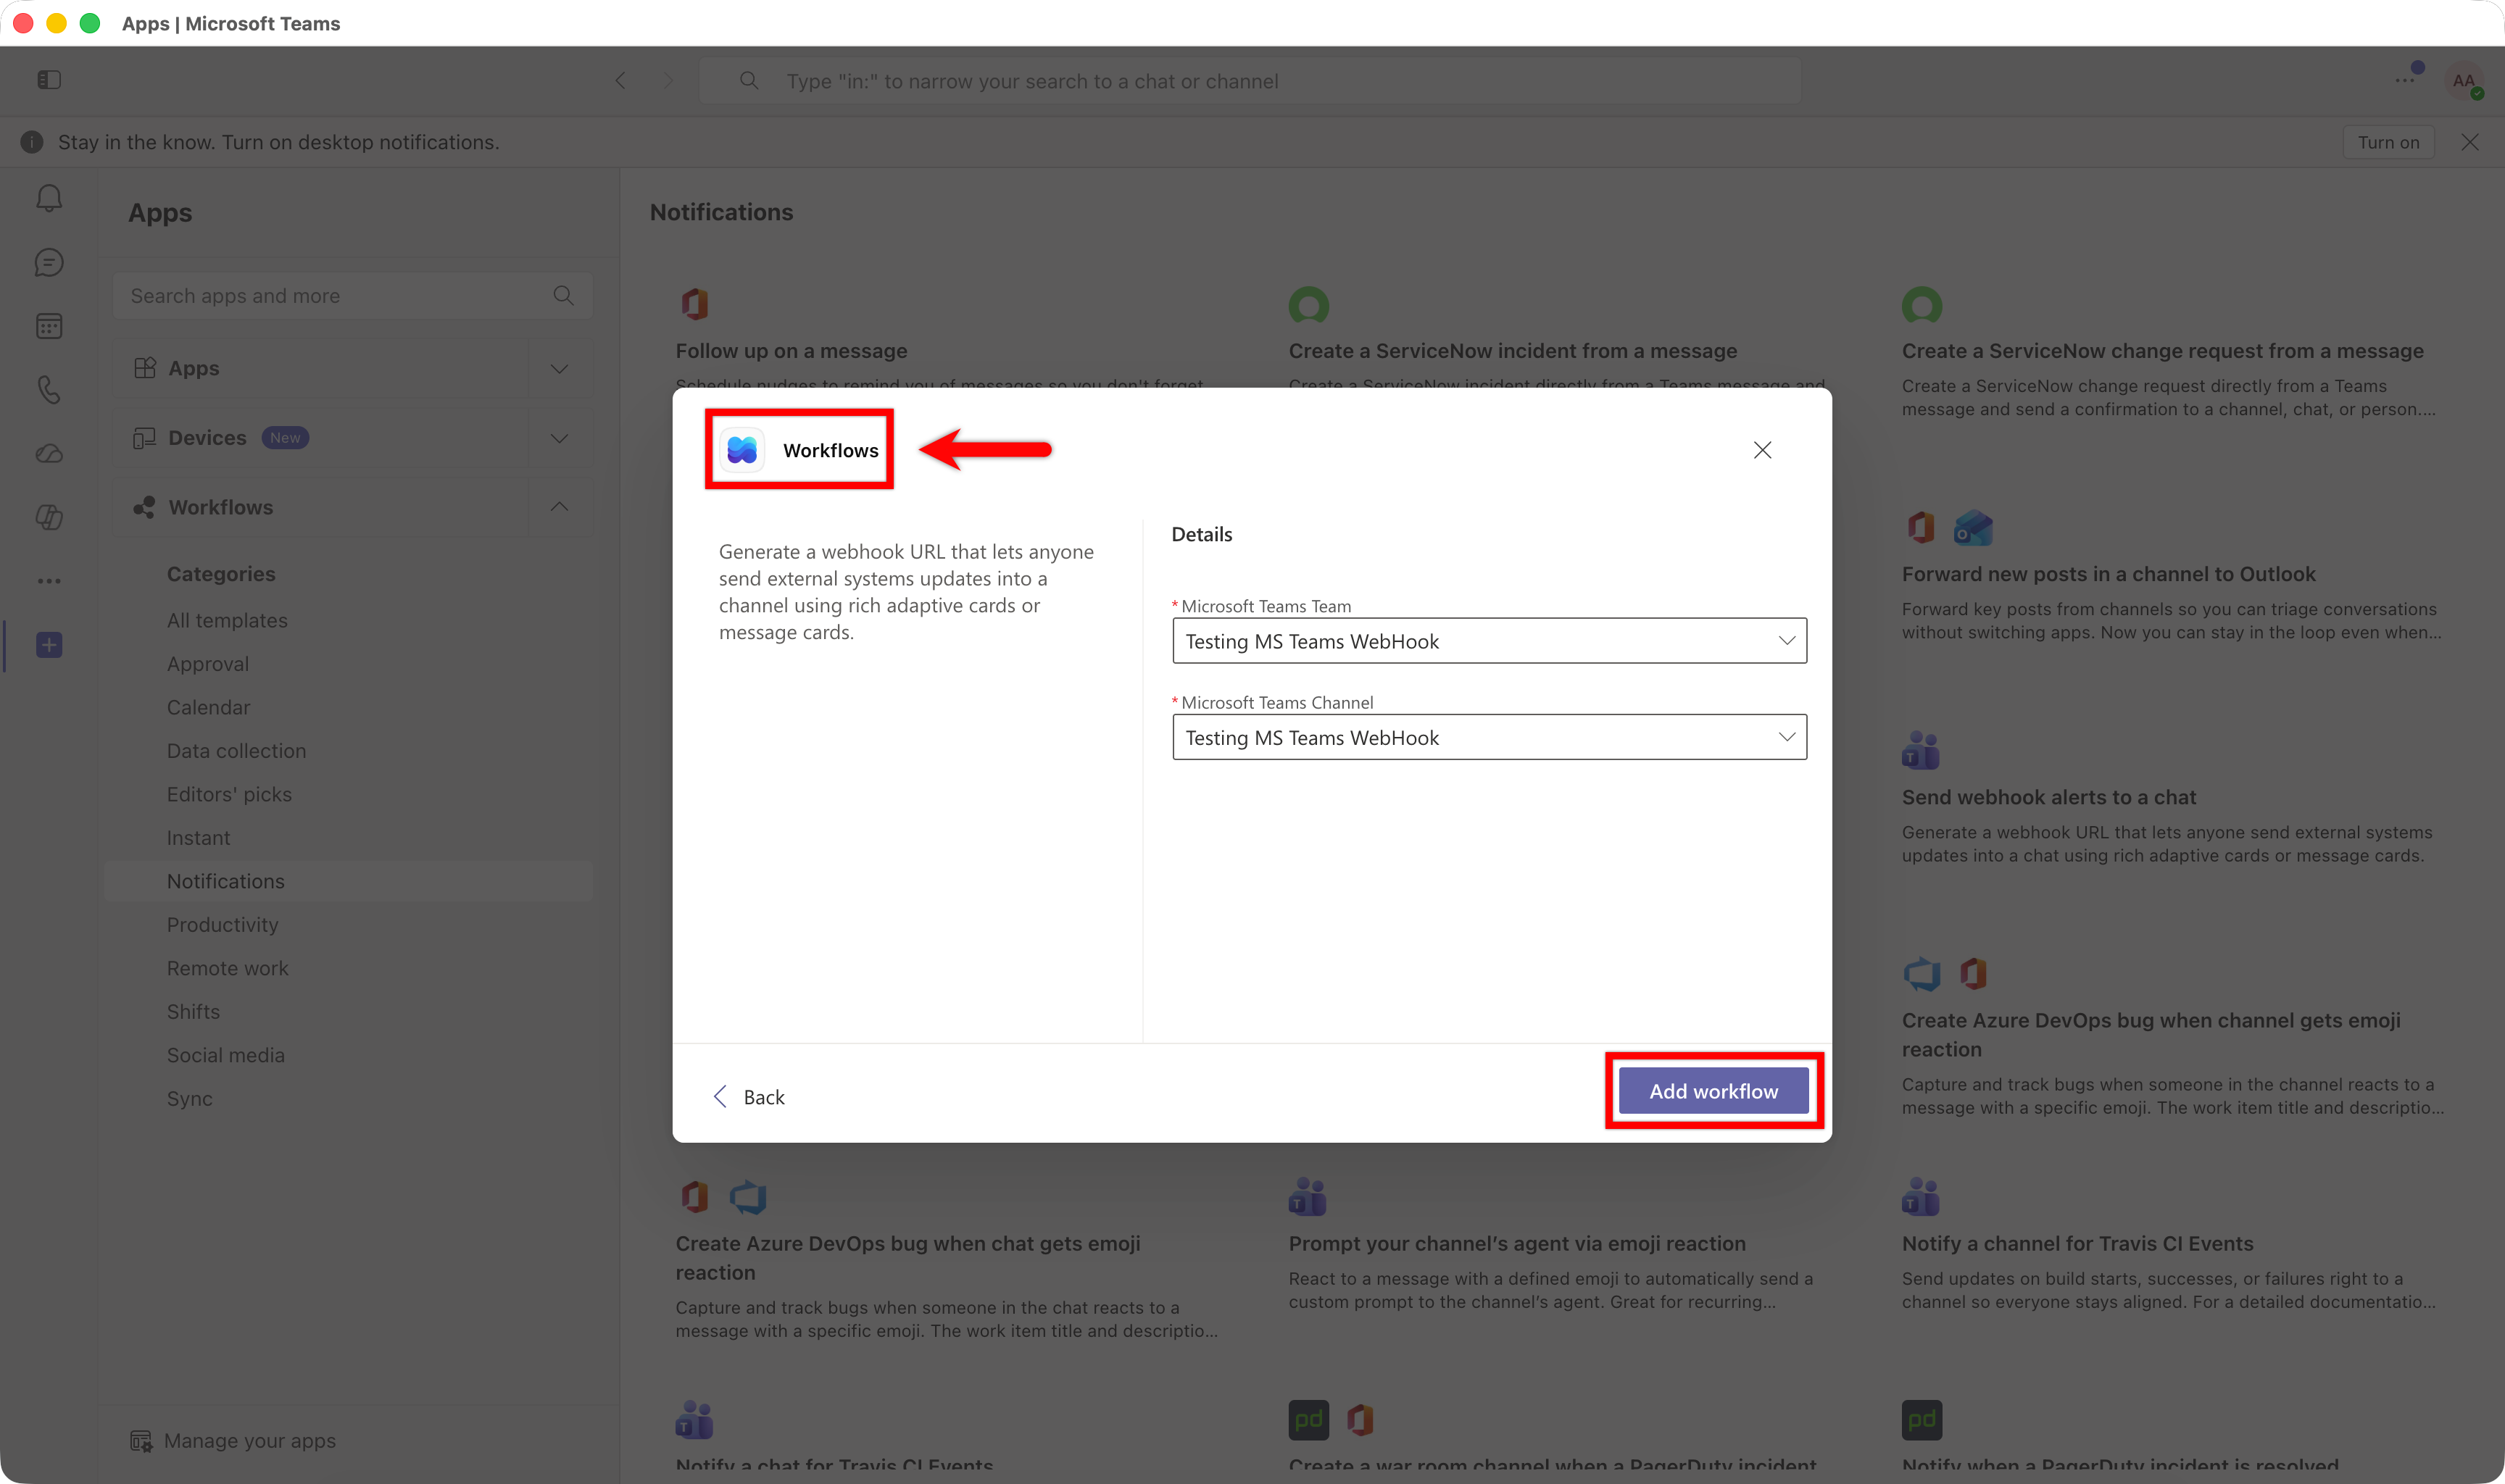Screen dimensions: 2505x1484
Task: Collapse the Workflows section chevron
Action: pyautogui.click(x=559, y=507)
